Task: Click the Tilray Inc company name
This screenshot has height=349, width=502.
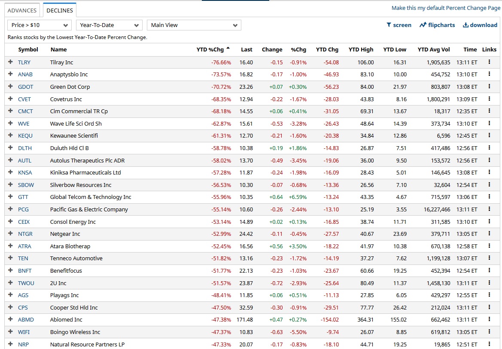Action: (x=61, y=62)
